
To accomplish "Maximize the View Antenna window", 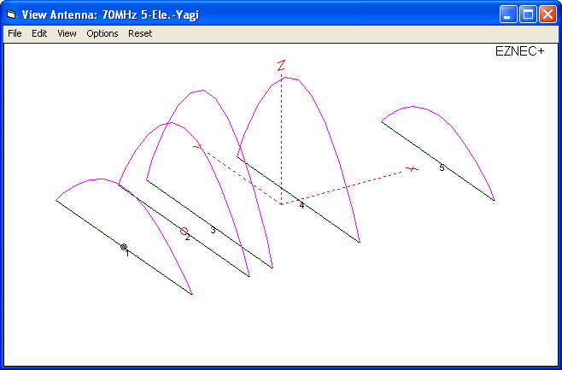I will pyautogui.click(x=528, y=15).
